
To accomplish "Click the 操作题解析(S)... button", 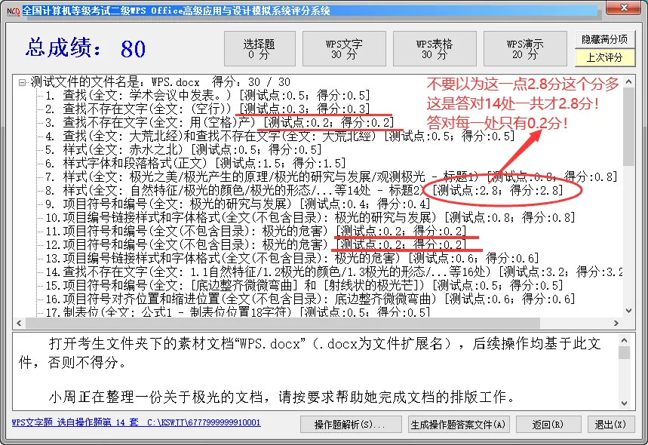I will point(351,425).
